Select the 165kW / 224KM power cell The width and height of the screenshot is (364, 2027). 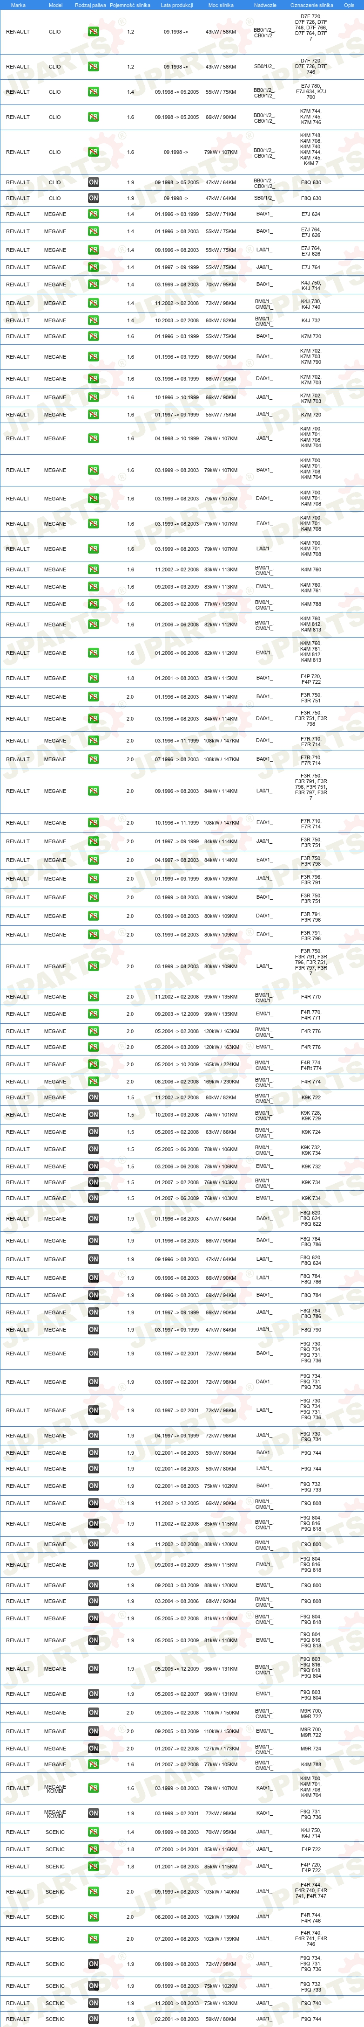tap(221, 1065)
